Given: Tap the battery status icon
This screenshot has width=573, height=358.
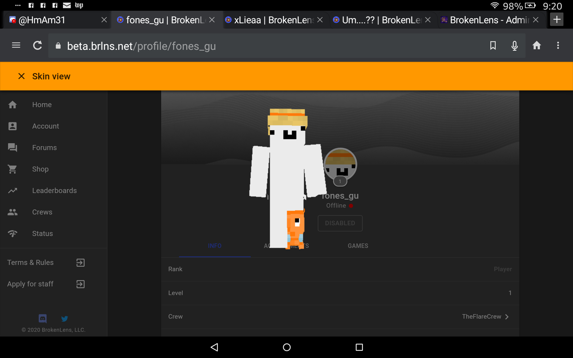Looking at the screenshot, I should pos(530,5).
